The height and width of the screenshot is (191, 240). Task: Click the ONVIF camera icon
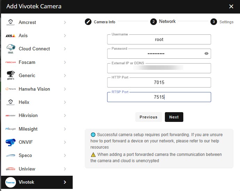(x=10, y=142)
